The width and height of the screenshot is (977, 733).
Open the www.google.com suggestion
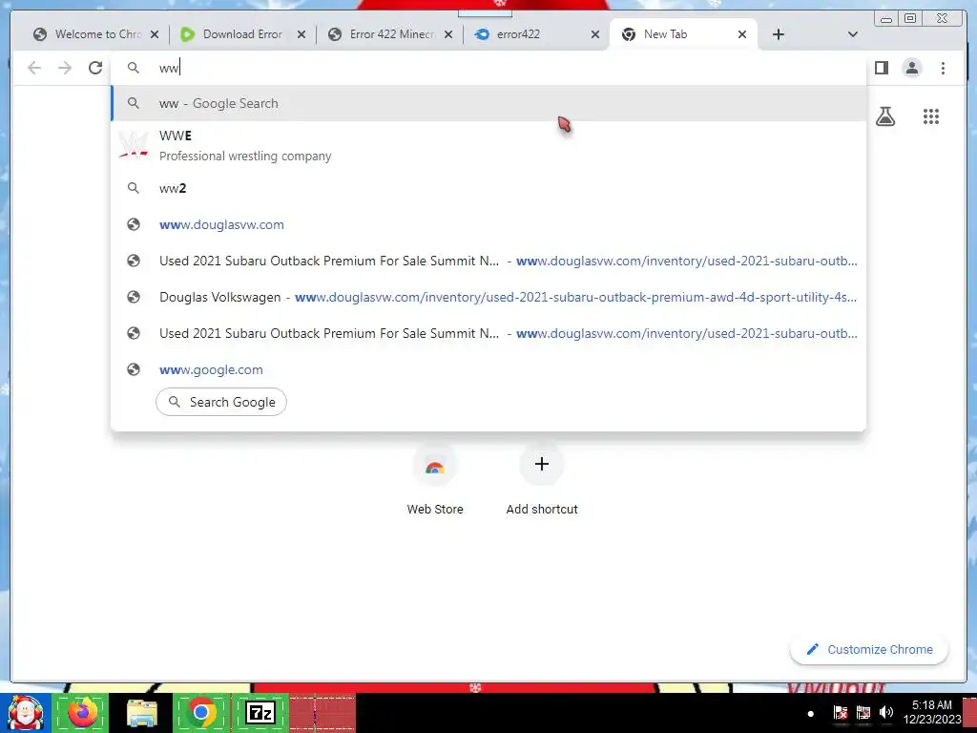(x=488, y=369)
